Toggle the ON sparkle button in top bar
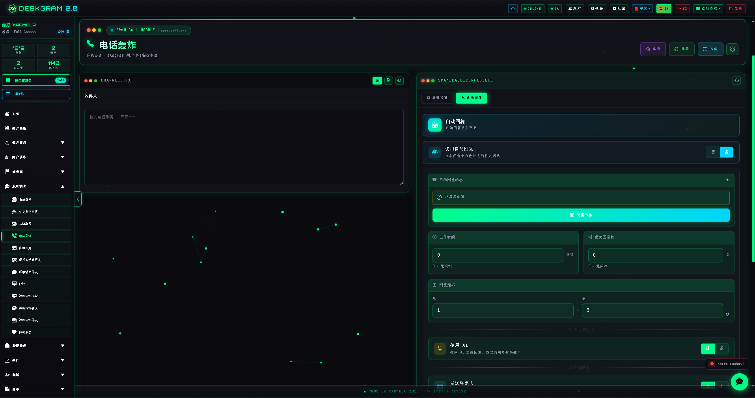Screen dimensions: 755x398 click(664, 9)
